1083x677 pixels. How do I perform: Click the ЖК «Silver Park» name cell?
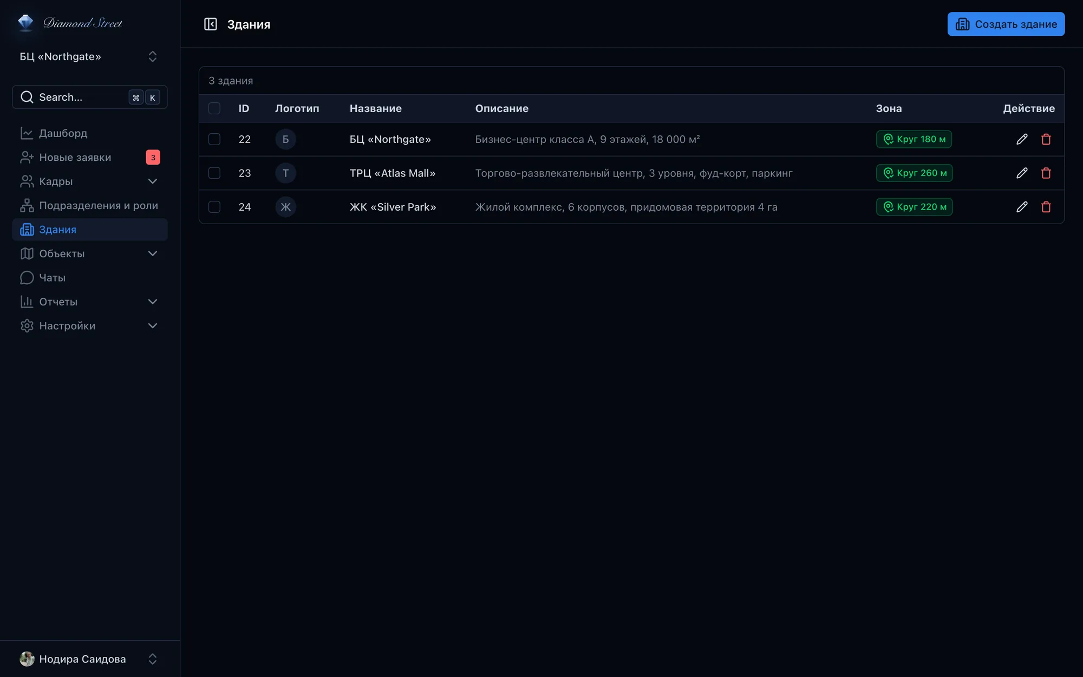pos(393,207)
